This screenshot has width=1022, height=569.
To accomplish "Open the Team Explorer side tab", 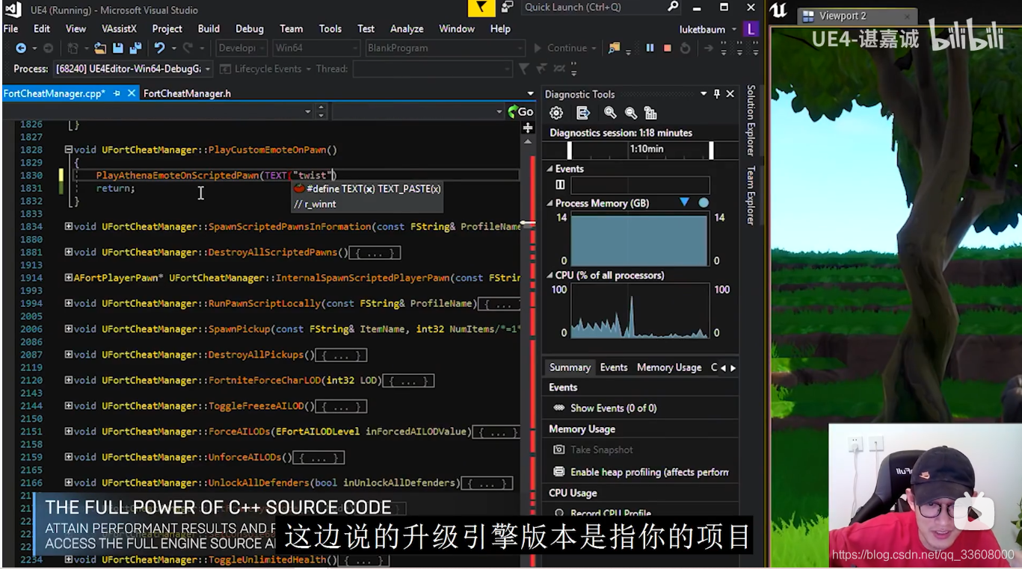I will click(x=751, y=195).
